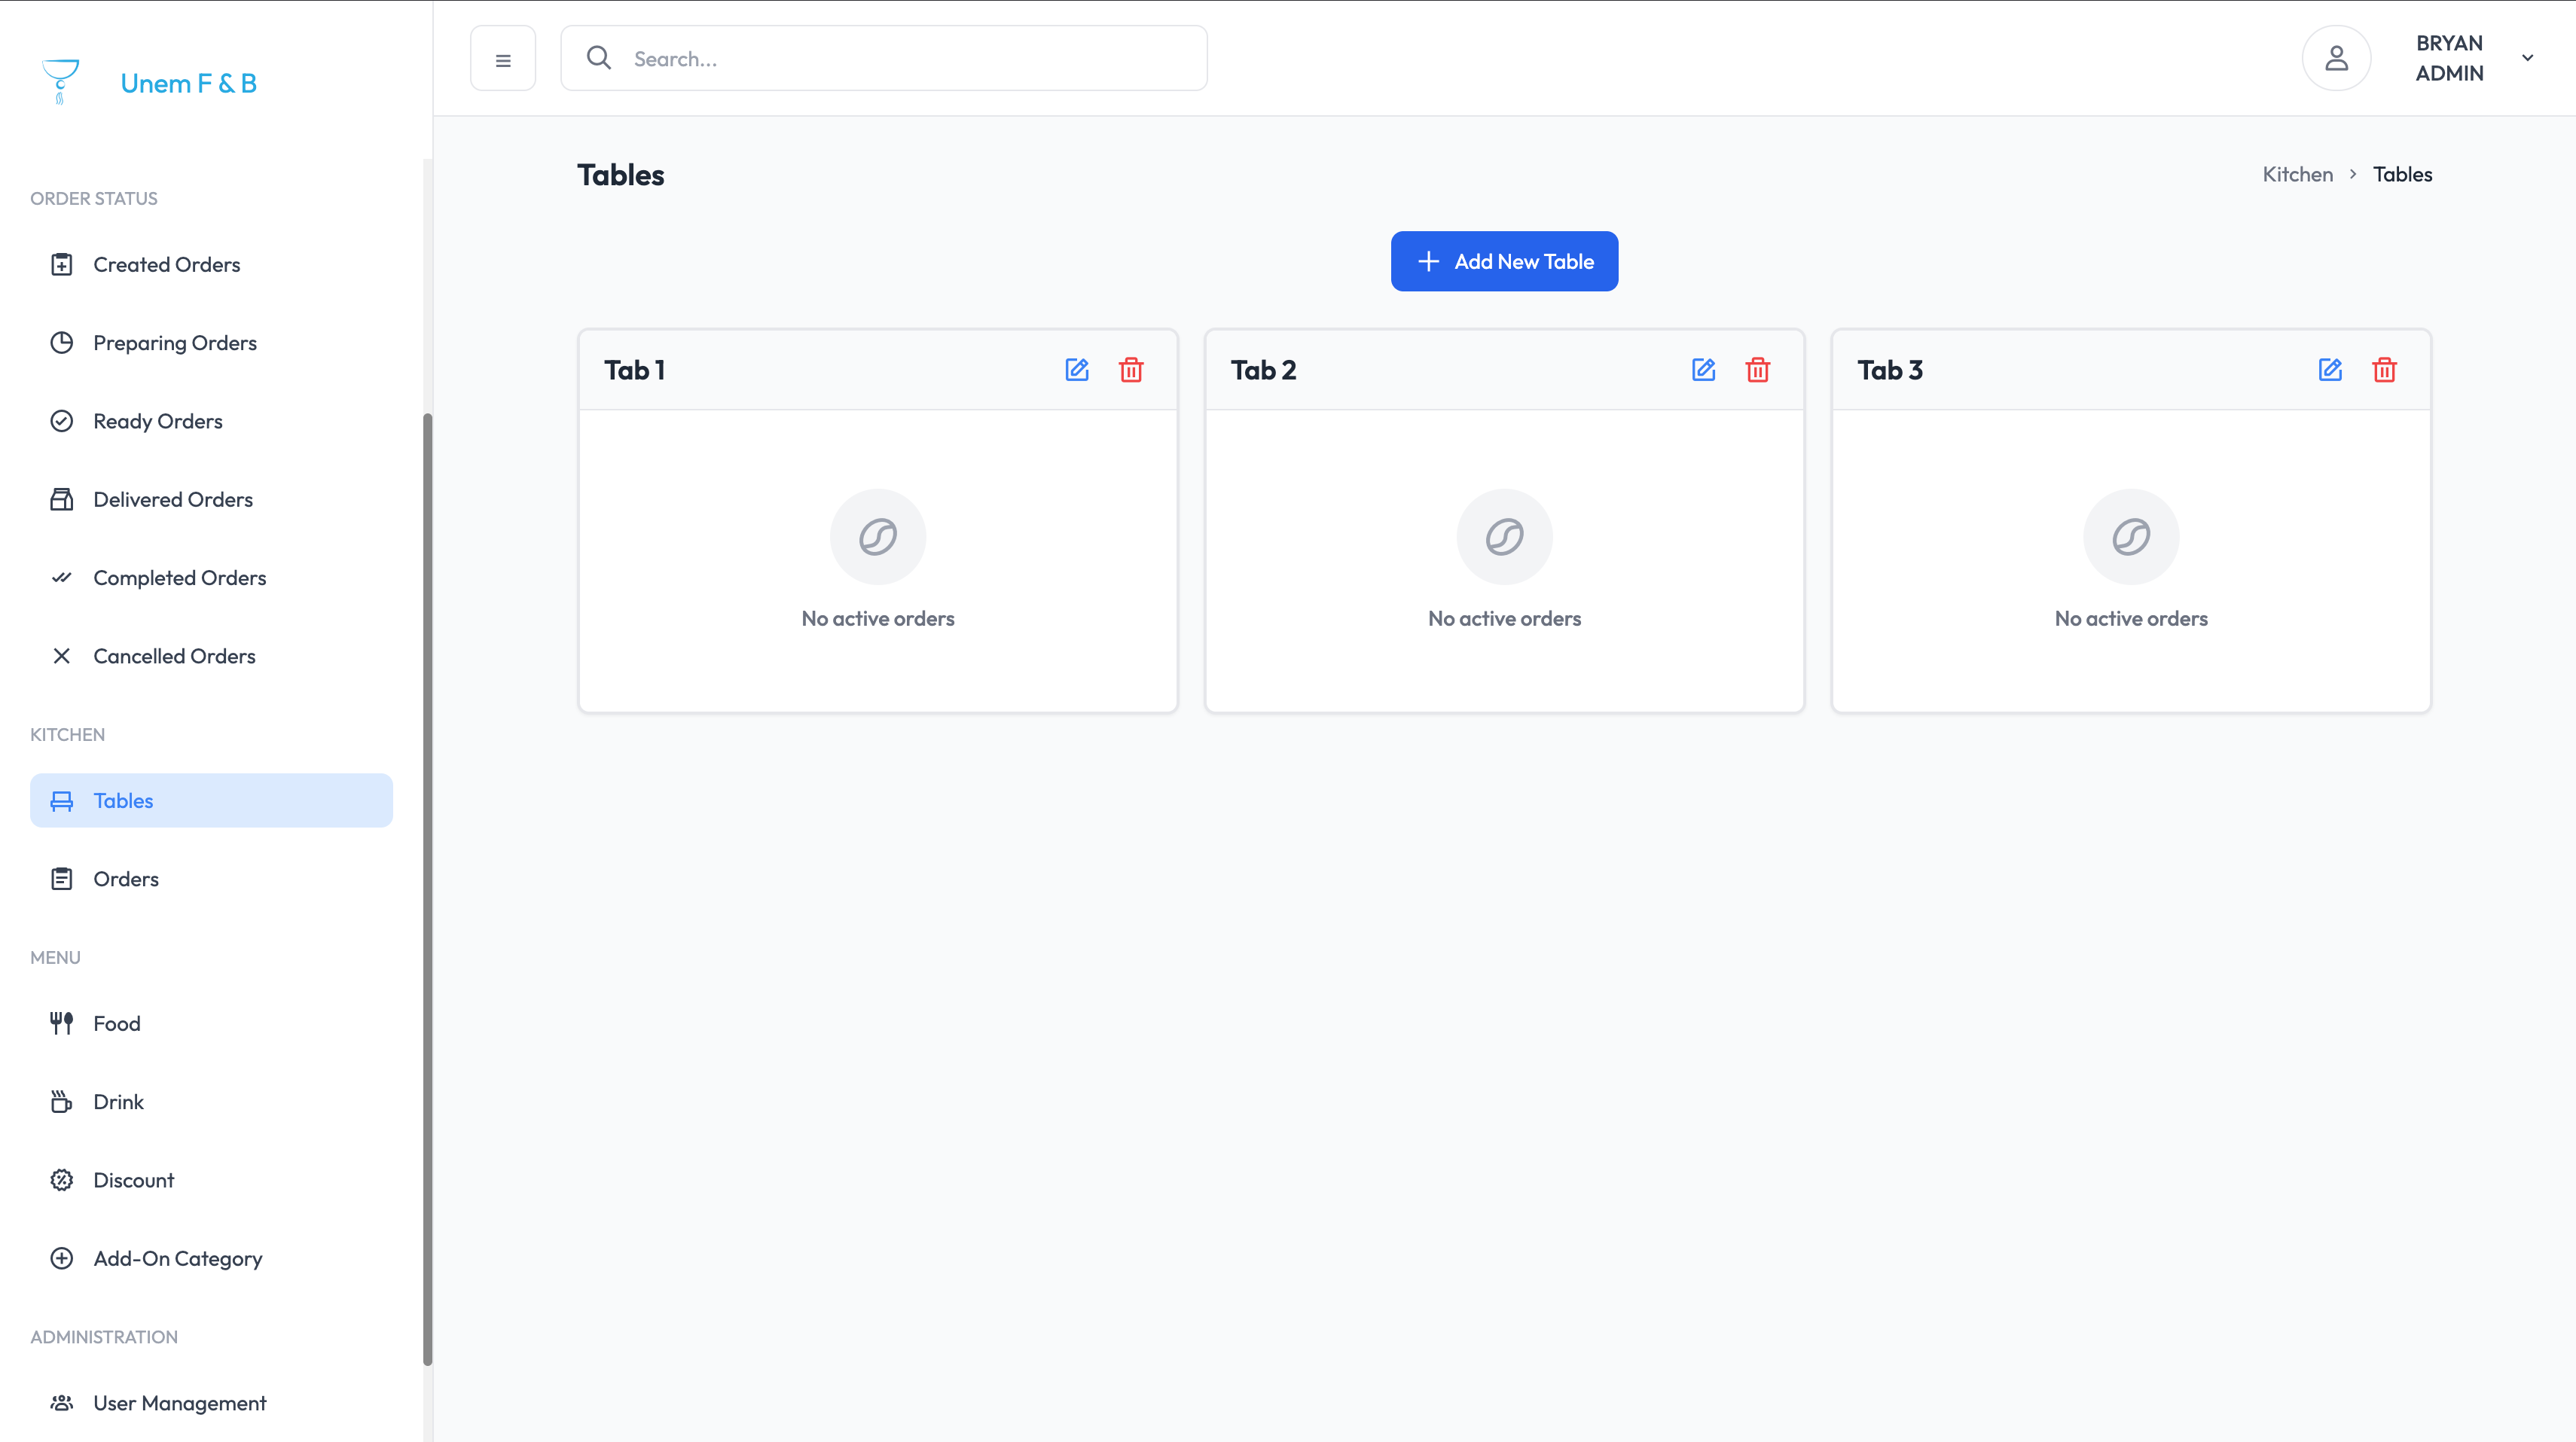The width and height of the screenshot is (2576, 1442).
Task: Click 'No active orders' in Tab 3
Action: 2131,618
